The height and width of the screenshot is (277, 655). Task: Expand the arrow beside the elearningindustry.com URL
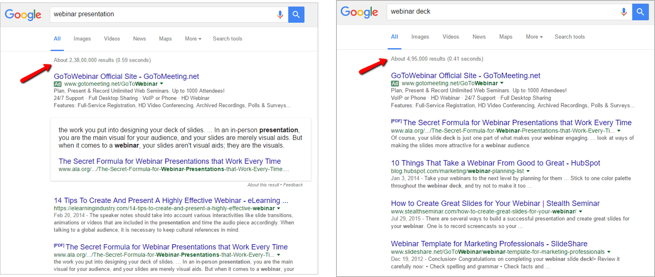pos(279,208)
